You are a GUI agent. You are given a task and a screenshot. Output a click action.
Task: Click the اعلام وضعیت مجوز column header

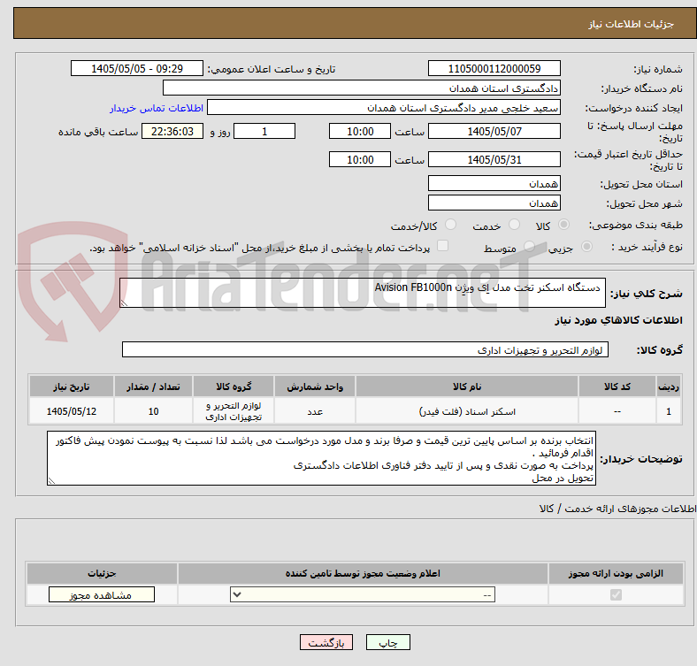click(363, 573)
